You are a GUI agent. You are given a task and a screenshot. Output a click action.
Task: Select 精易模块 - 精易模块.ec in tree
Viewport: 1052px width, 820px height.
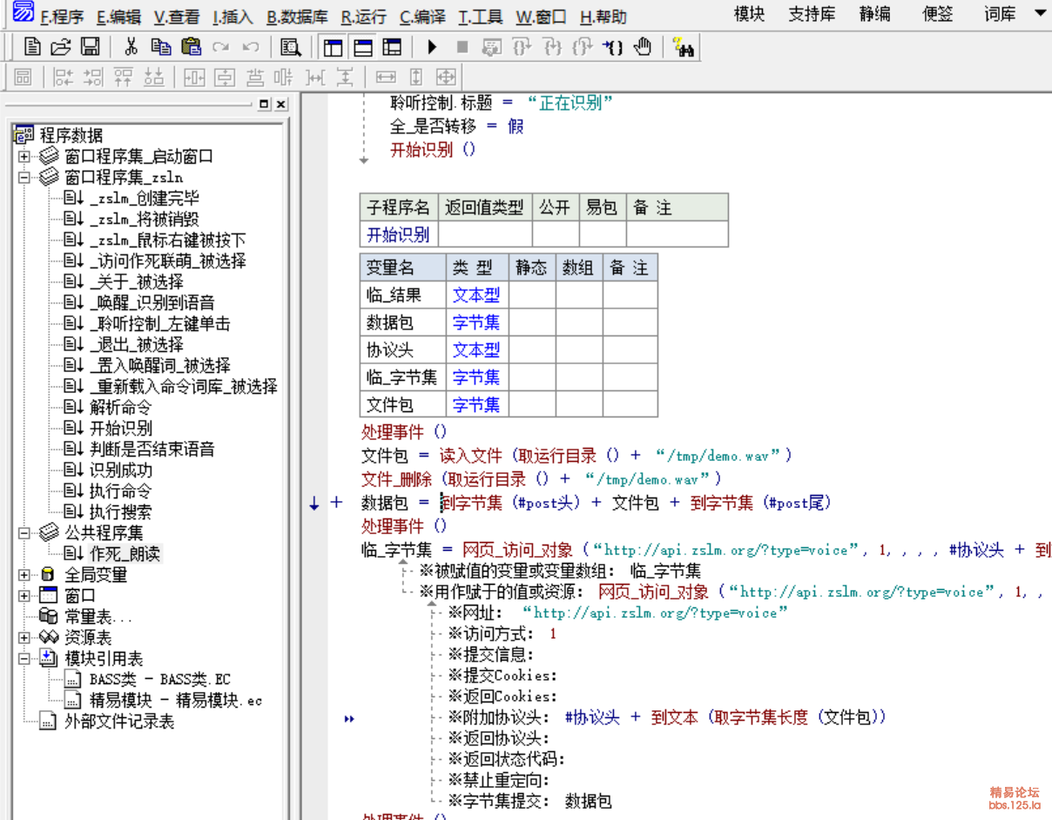pos(175,701)
